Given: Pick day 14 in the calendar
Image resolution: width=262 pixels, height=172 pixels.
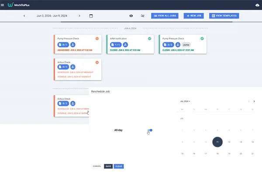Looking at the screenshot, I should 252,142.
